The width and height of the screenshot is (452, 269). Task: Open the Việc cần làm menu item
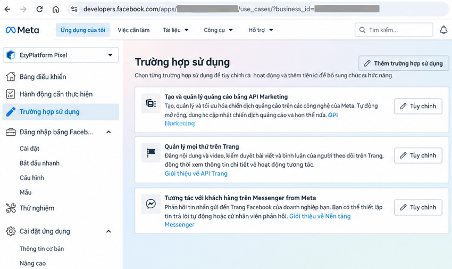point(133,30)
